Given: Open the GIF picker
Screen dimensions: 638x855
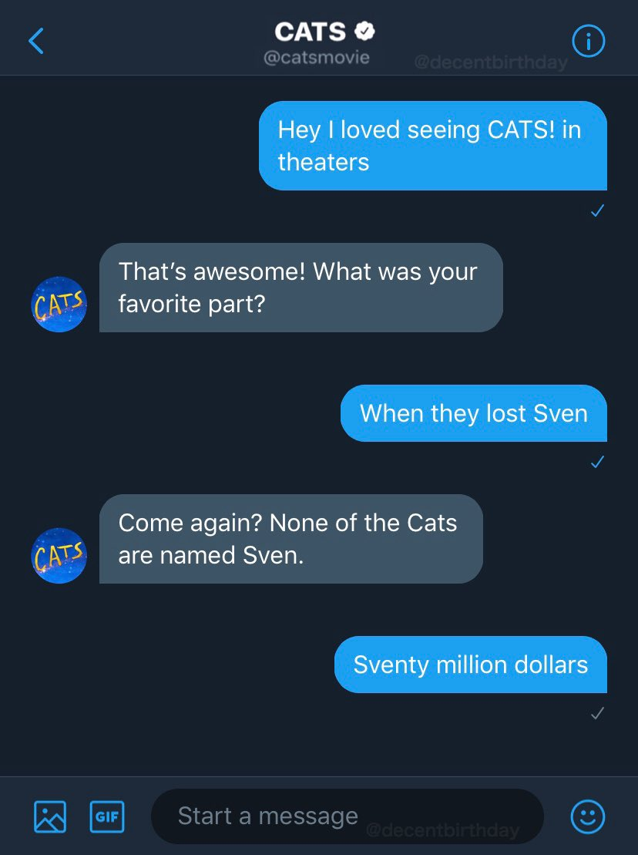Looking at the screenshot, I should click(107, 816).
